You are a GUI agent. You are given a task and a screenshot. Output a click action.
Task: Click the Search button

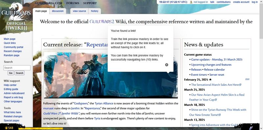pyautogui.click(x=20, y=73)
